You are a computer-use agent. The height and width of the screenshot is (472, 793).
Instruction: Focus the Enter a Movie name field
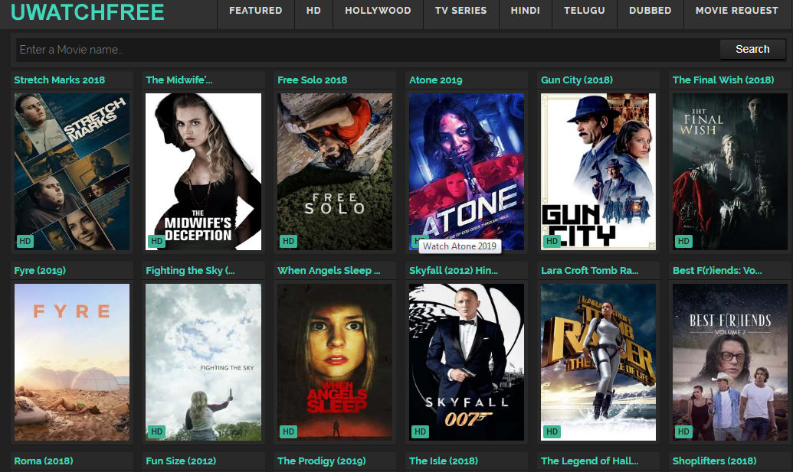coord(367,50)
